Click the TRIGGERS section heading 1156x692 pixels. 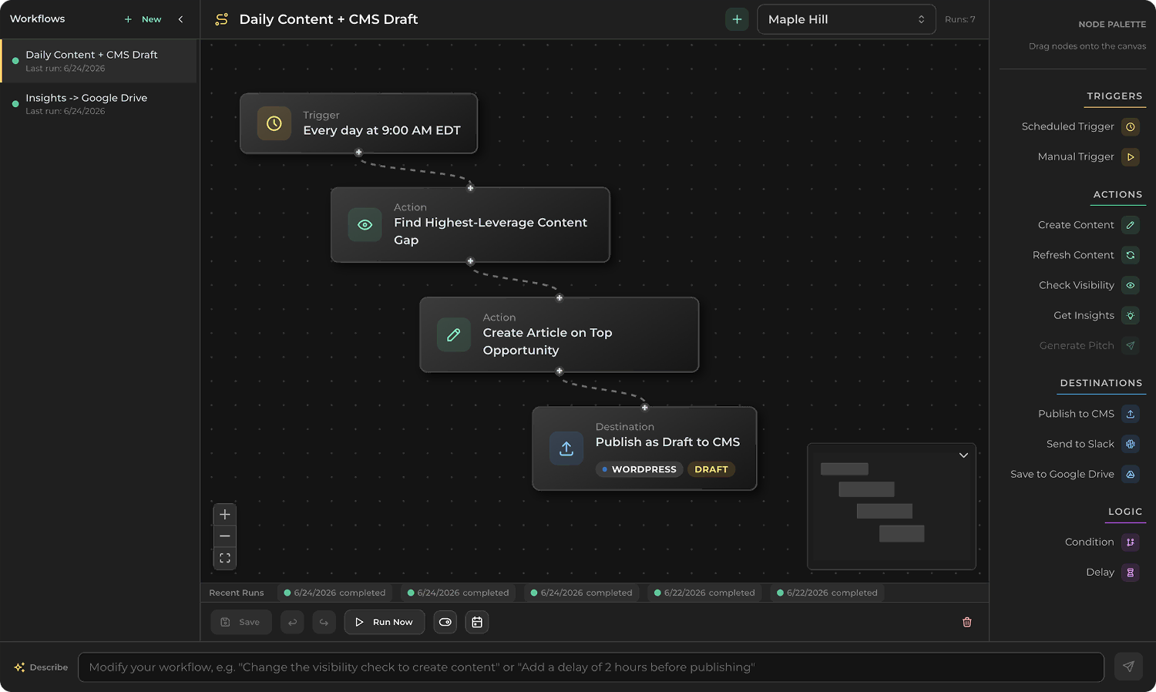tap(1114, 96)
